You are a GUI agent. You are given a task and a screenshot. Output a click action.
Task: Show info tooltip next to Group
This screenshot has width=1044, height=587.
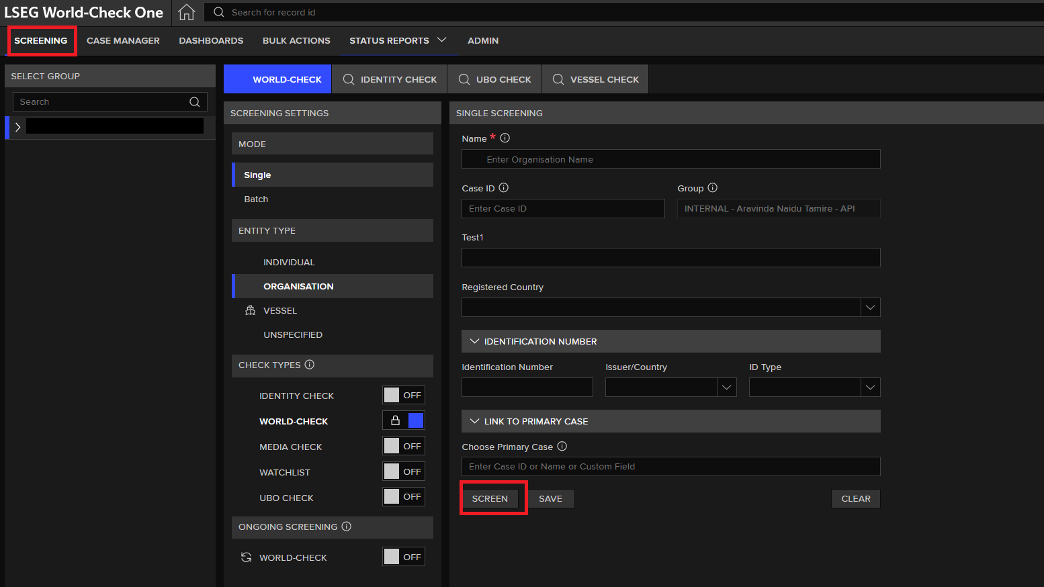click(x=713, y=187)
